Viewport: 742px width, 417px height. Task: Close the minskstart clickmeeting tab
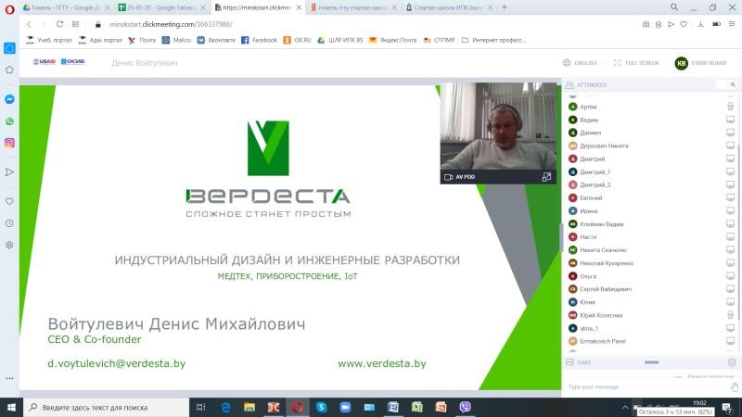coord(299,7)
